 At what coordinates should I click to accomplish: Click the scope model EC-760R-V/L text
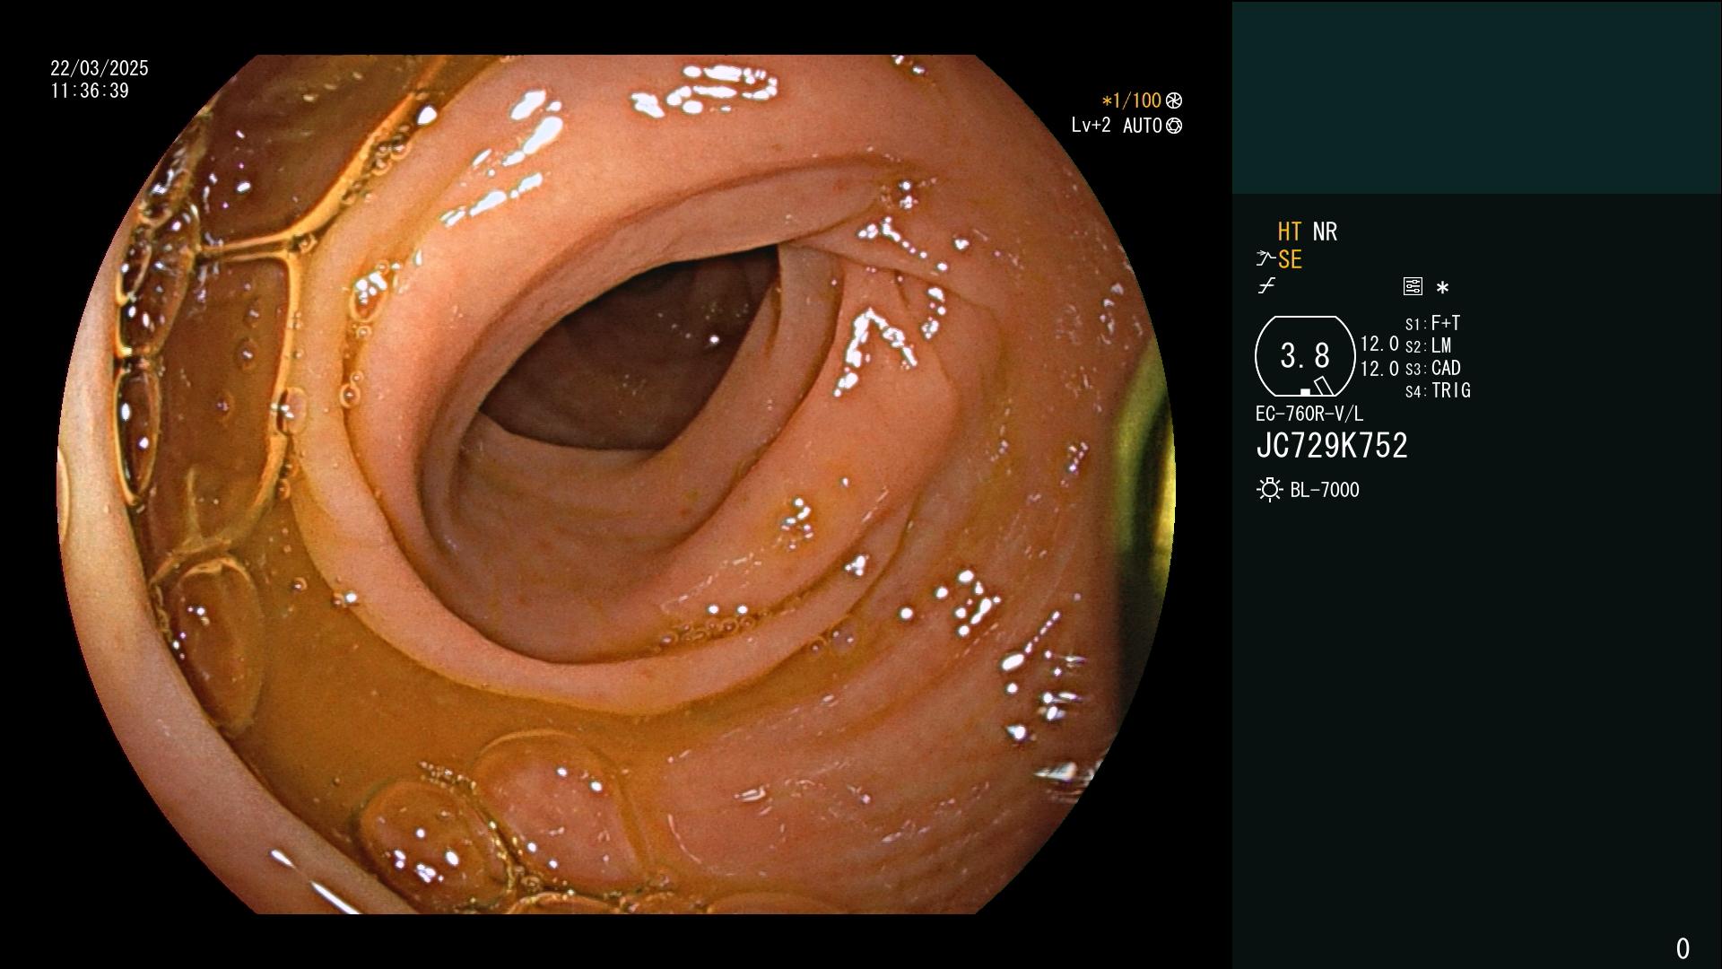pos(1309,414)
